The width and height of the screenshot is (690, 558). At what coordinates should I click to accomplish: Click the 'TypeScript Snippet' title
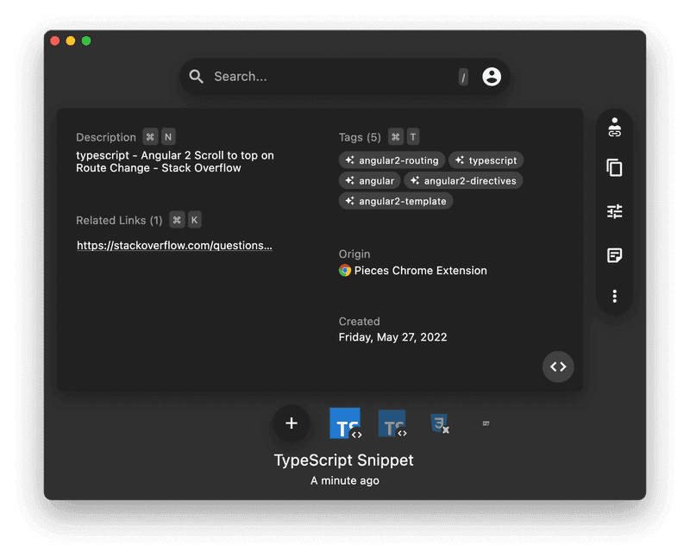click(343, 461)
